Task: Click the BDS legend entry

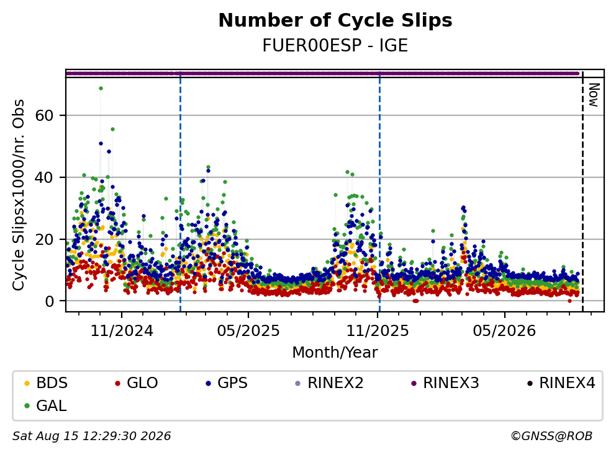Action: coord(46,383)
